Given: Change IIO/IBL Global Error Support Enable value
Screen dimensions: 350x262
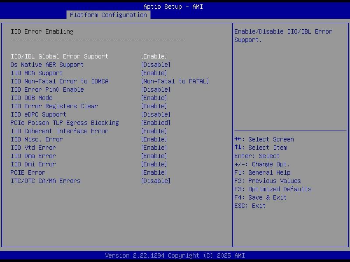Looking at the screenshot, I should coord(154,56).
